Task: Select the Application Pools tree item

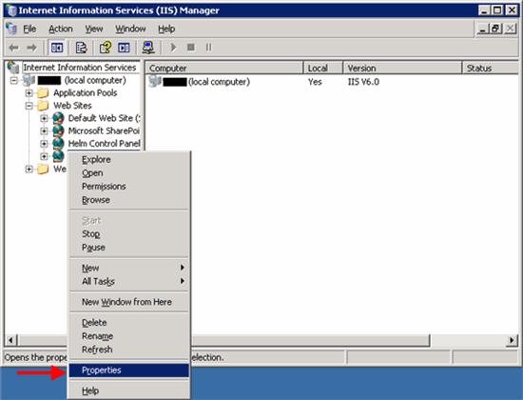Action: pos(86,93)
